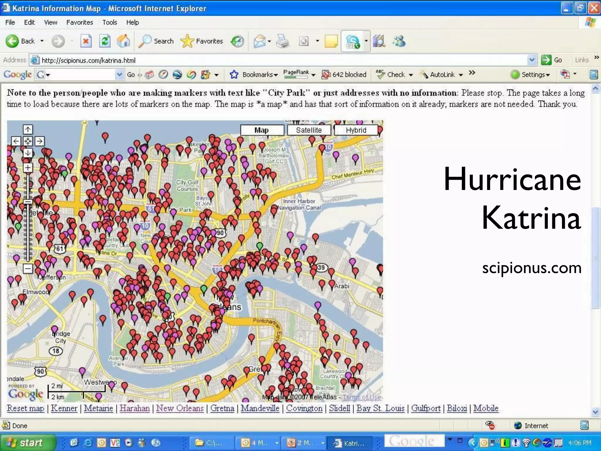Click the Google toolbar Go button
Image resolution: width=601 pixels, height=451 pixels.
point(131,75)
